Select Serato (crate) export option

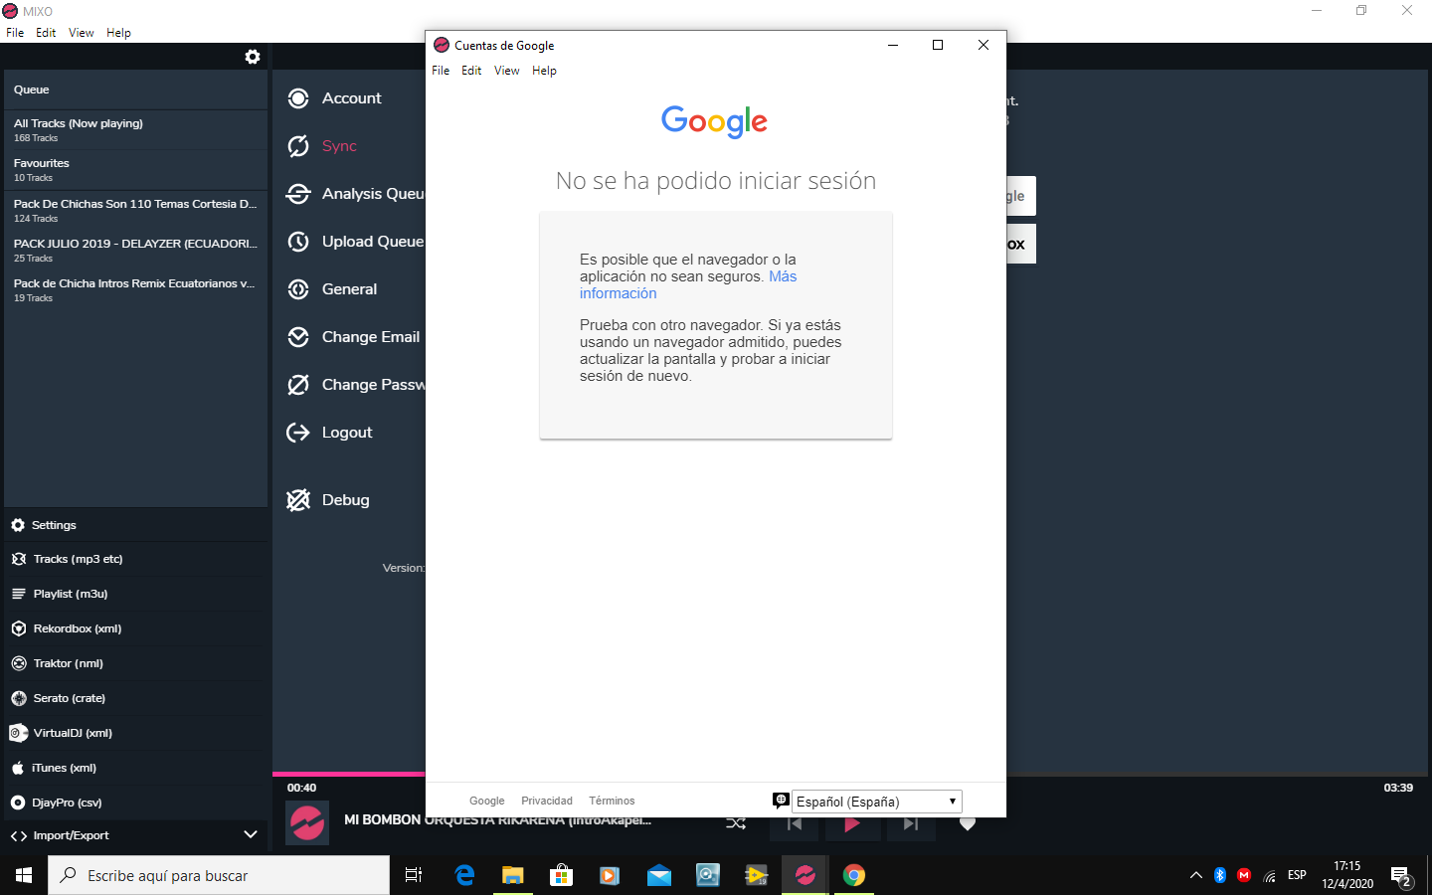(69, 698)
